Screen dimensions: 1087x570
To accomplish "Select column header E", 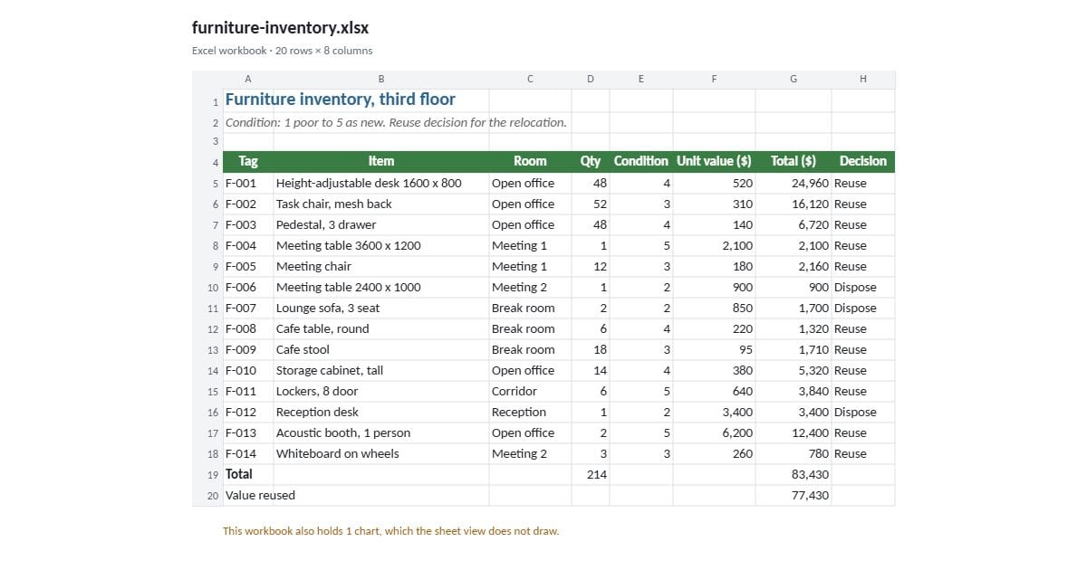I will (641, 80).
